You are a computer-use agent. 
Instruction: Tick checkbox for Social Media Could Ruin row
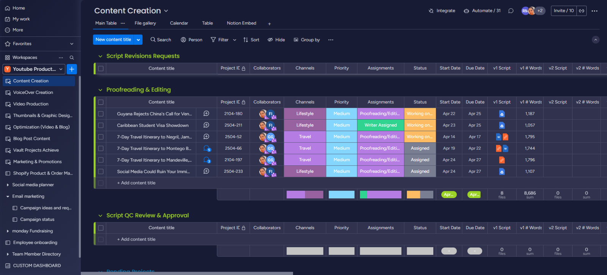tap(101, 171)
